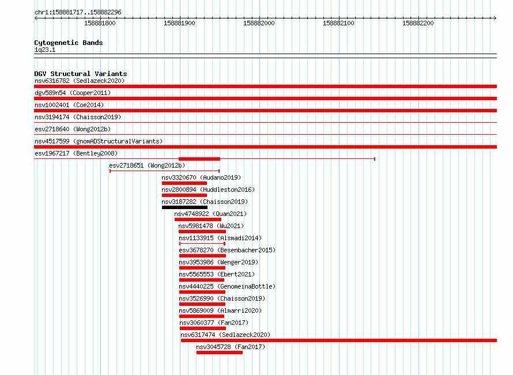Select esv3678270 (Besenbacher2015) label
This screenshot has height=375, width=513.
pyautogui.click(x=227, y=250)
